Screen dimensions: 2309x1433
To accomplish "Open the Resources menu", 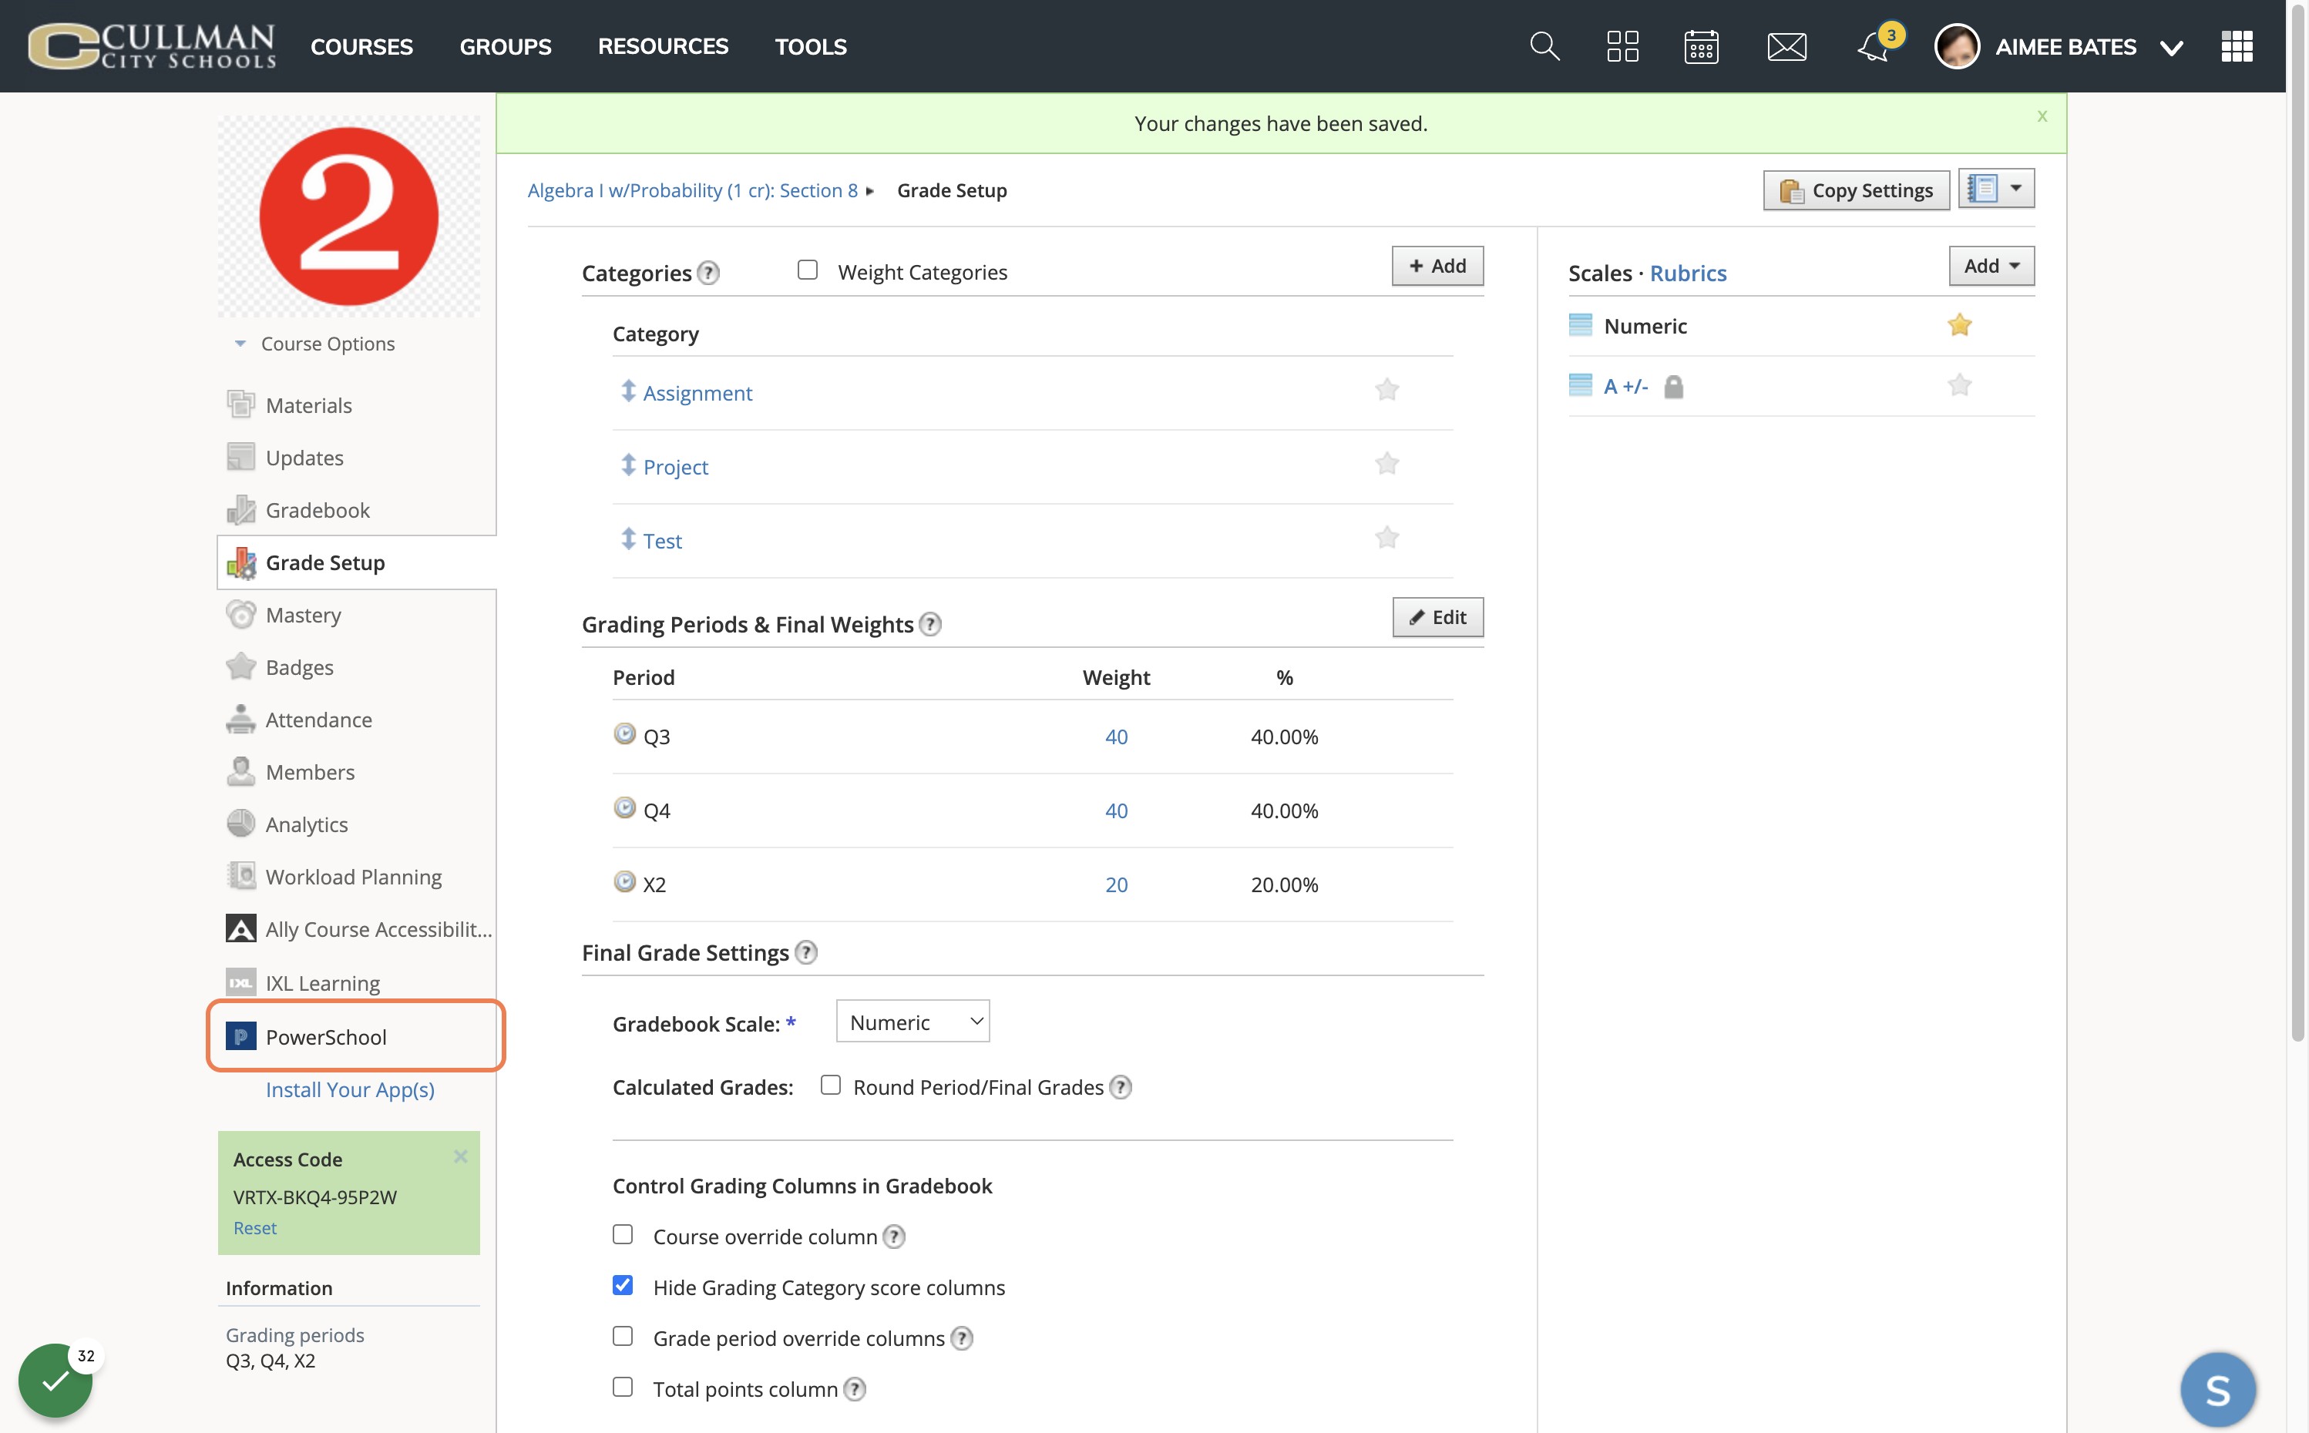I will (663, 46).
